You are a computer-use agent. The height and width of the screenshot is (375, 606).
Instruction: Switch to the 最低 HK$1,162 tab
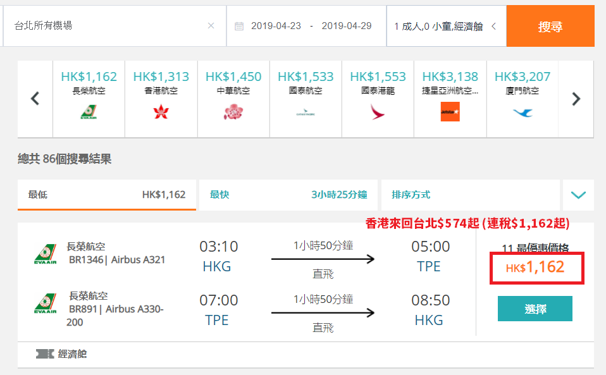(107, 195)
